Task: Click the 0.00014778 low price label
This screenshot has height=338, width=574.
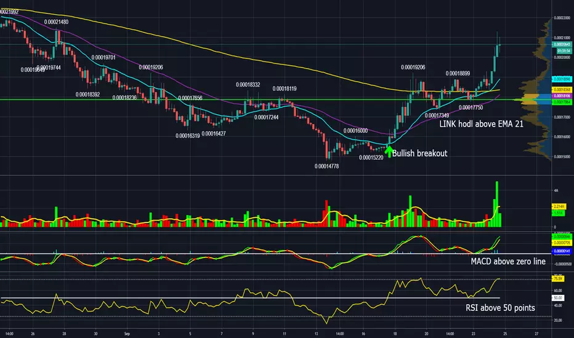Action: click(x=326, y=167)
